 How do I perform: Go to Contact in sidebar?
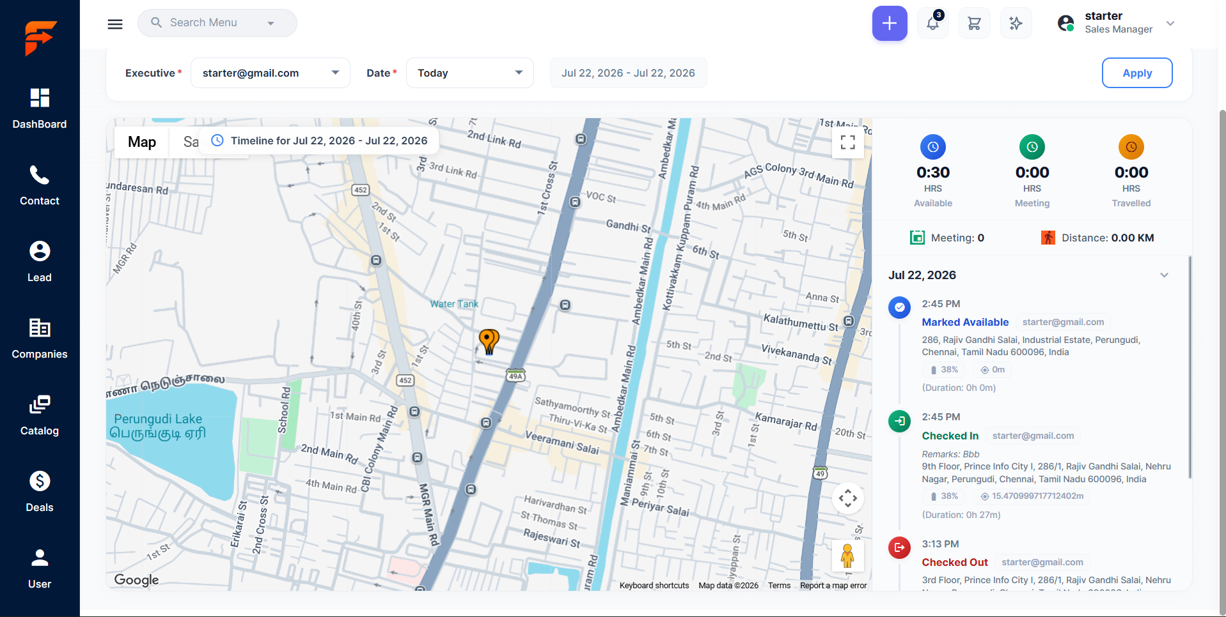40,186
